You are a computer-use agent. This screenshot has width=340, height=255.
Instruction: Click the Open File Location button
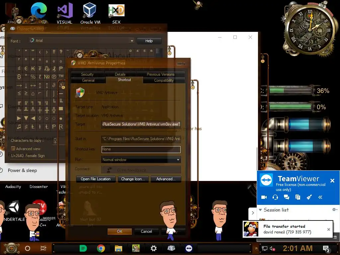(96, 179)
